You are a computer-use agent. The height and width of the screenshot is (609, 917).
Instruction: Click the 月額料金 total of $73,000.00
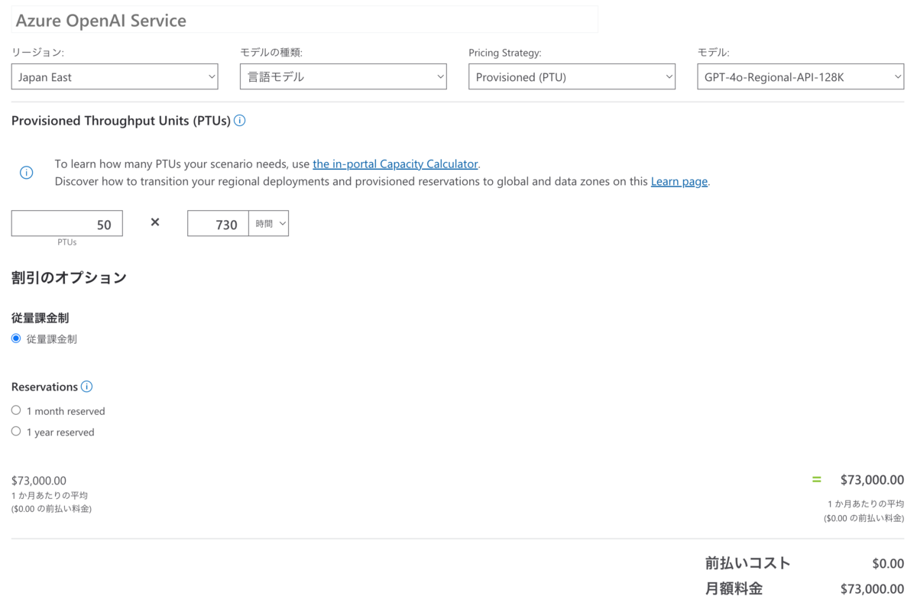[872, 589]
